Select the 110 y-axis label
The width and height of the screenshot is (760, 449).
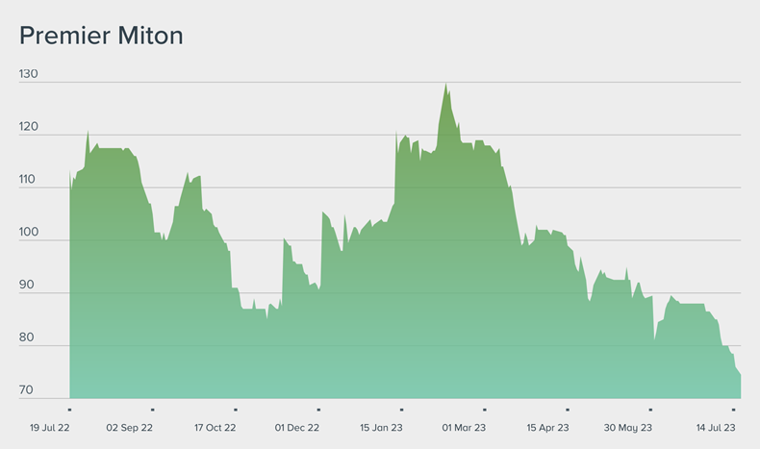coord(28,180)
